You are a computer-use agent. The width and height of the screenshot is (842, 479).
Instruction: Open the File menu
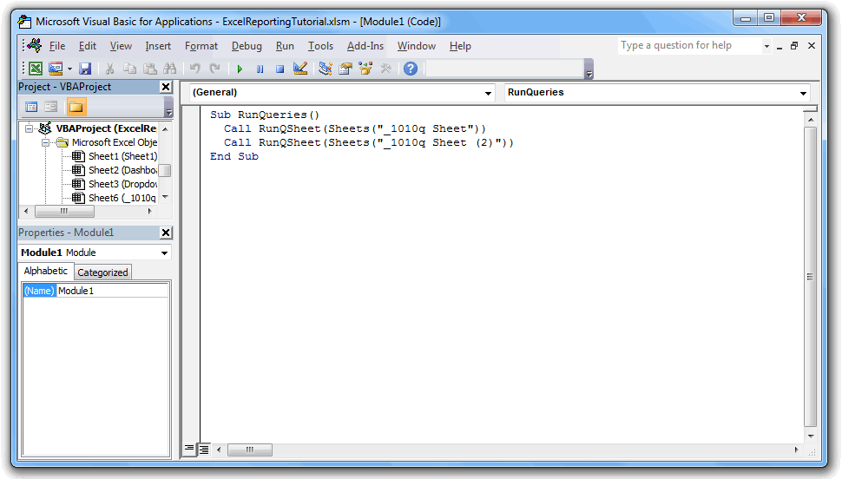57,46
